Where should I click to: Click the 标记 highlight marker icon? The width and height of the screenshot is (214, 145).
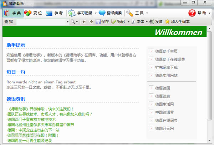pyautogui.click(x=113, y=21)
